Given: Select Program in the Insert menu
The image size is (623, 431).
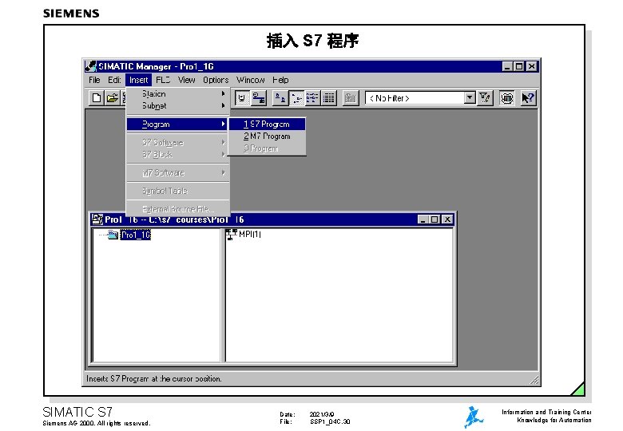Looking at the screenshot, I should (x=178, y=125).
